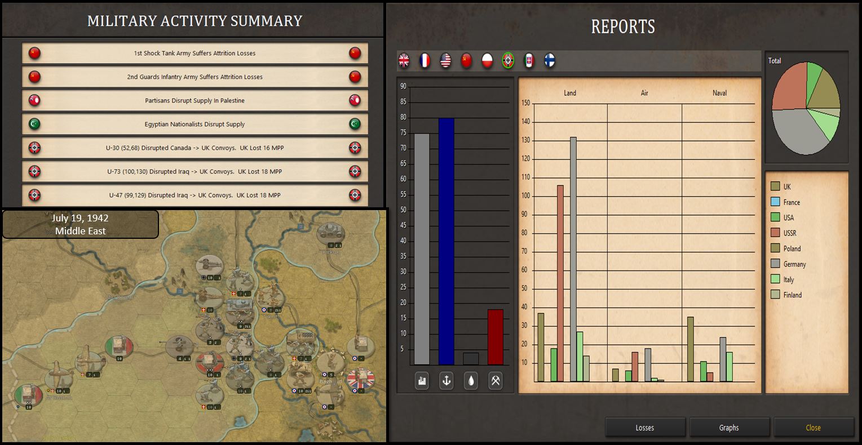
Task: Click the anchor naval icon under the bar chart
Action: tap(447, 381)
